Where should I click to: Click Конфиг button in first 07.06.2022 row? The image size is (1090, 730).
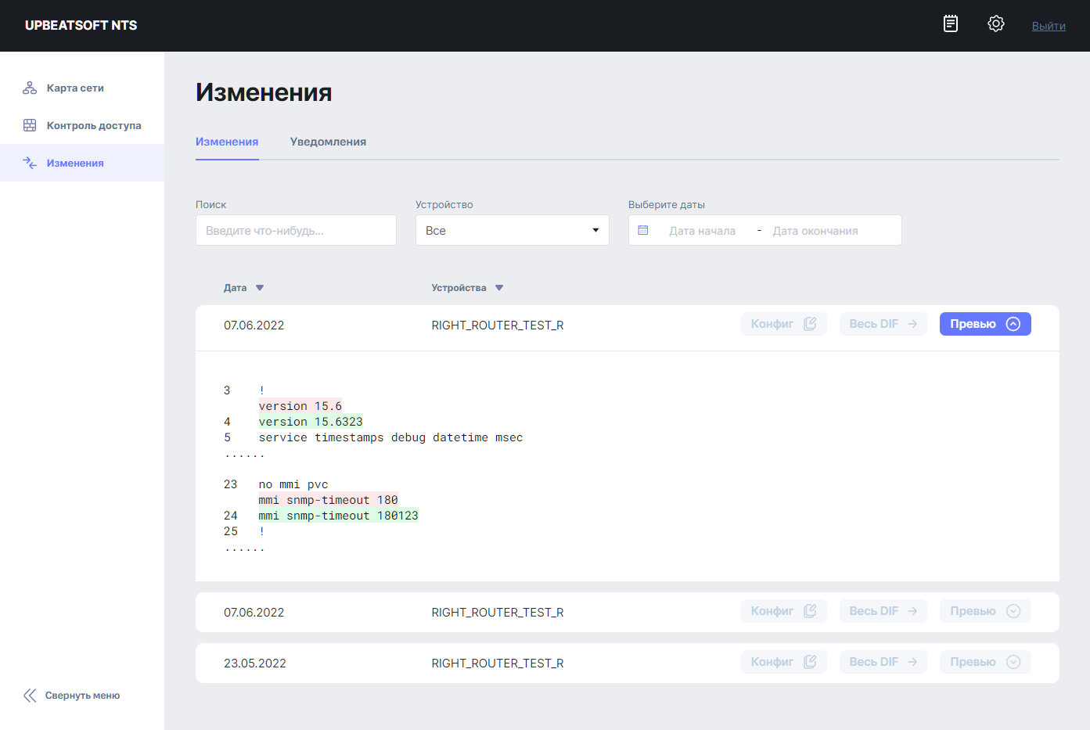[784, 324]
